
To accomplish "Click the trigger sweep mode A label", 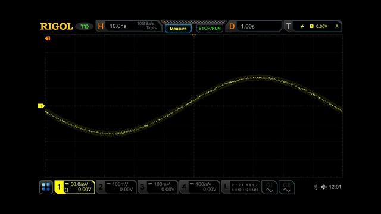I will (337, 26).
